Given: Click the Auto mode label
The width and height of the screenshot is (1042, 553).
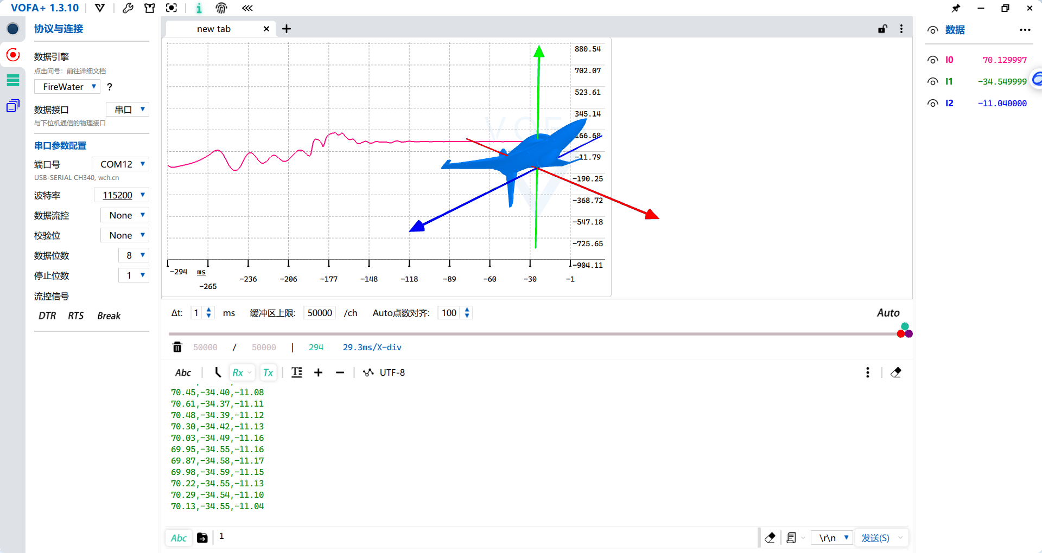Looking at the screenshot, I should 888,313.
